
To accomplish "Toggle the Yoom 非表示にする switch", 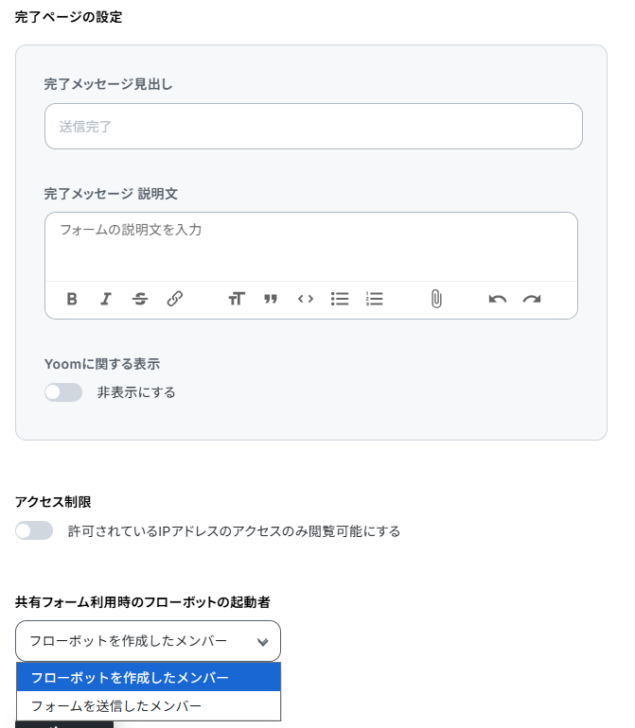I will [63, 392].
